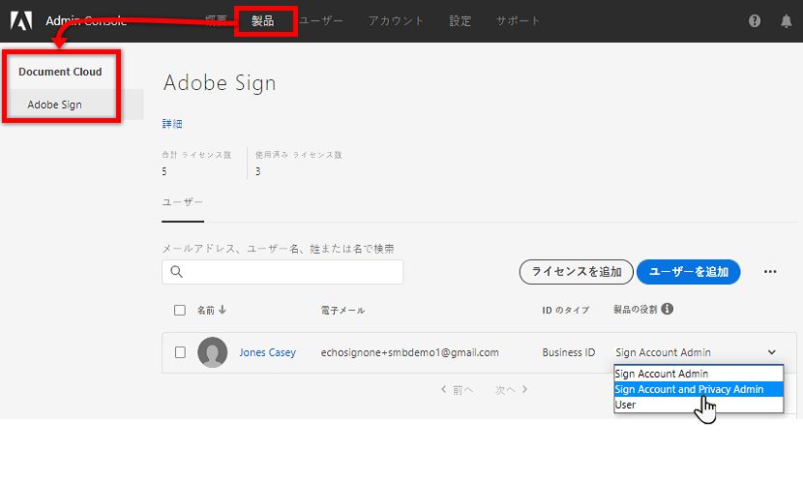The width and height of the screenshot is (803, 482).
Task: Open the アカウント tab
Action: pyautogui.click(x=396, y=21)
